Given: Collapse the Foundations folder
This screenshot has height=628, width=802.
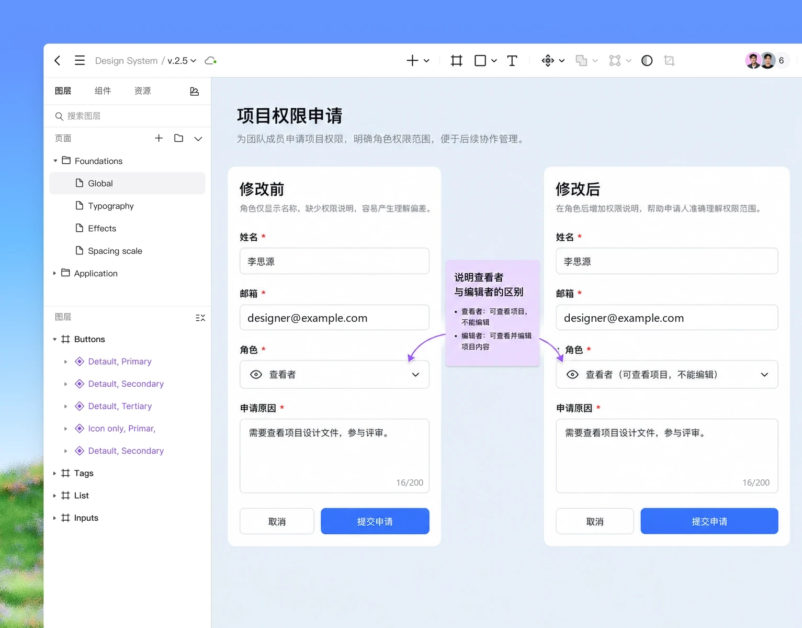Looking at the screenshot, I should [x=55, y=161].
